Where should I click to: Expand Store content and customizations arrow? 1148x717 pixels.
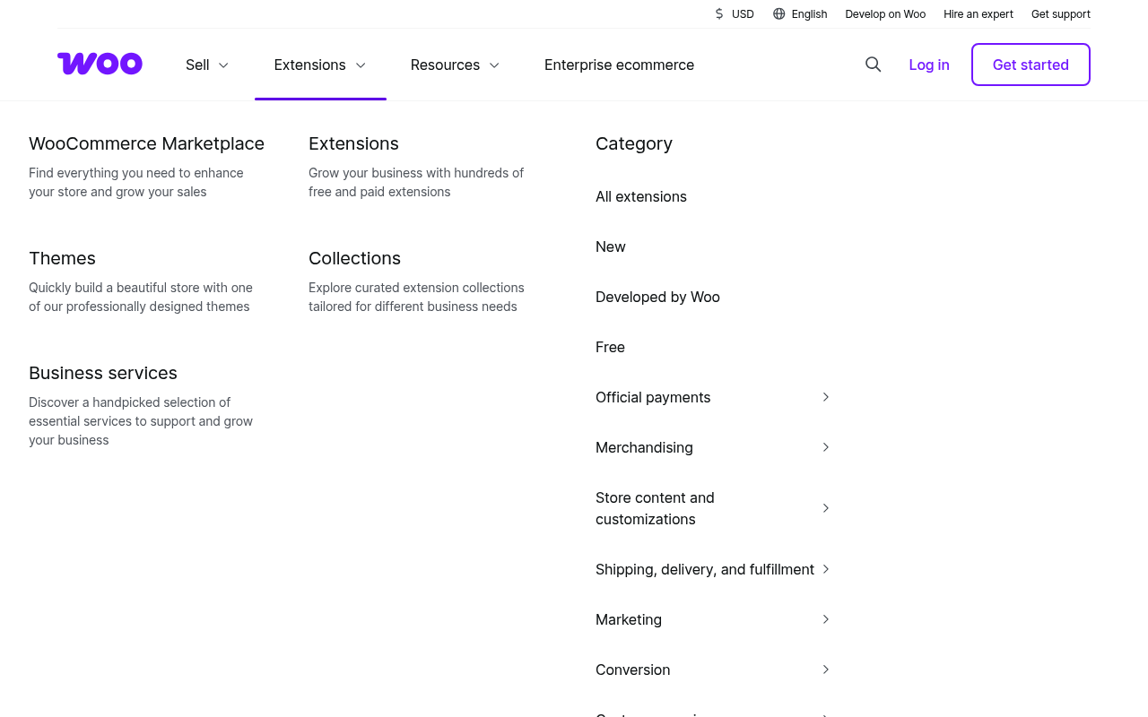[826, 508]
